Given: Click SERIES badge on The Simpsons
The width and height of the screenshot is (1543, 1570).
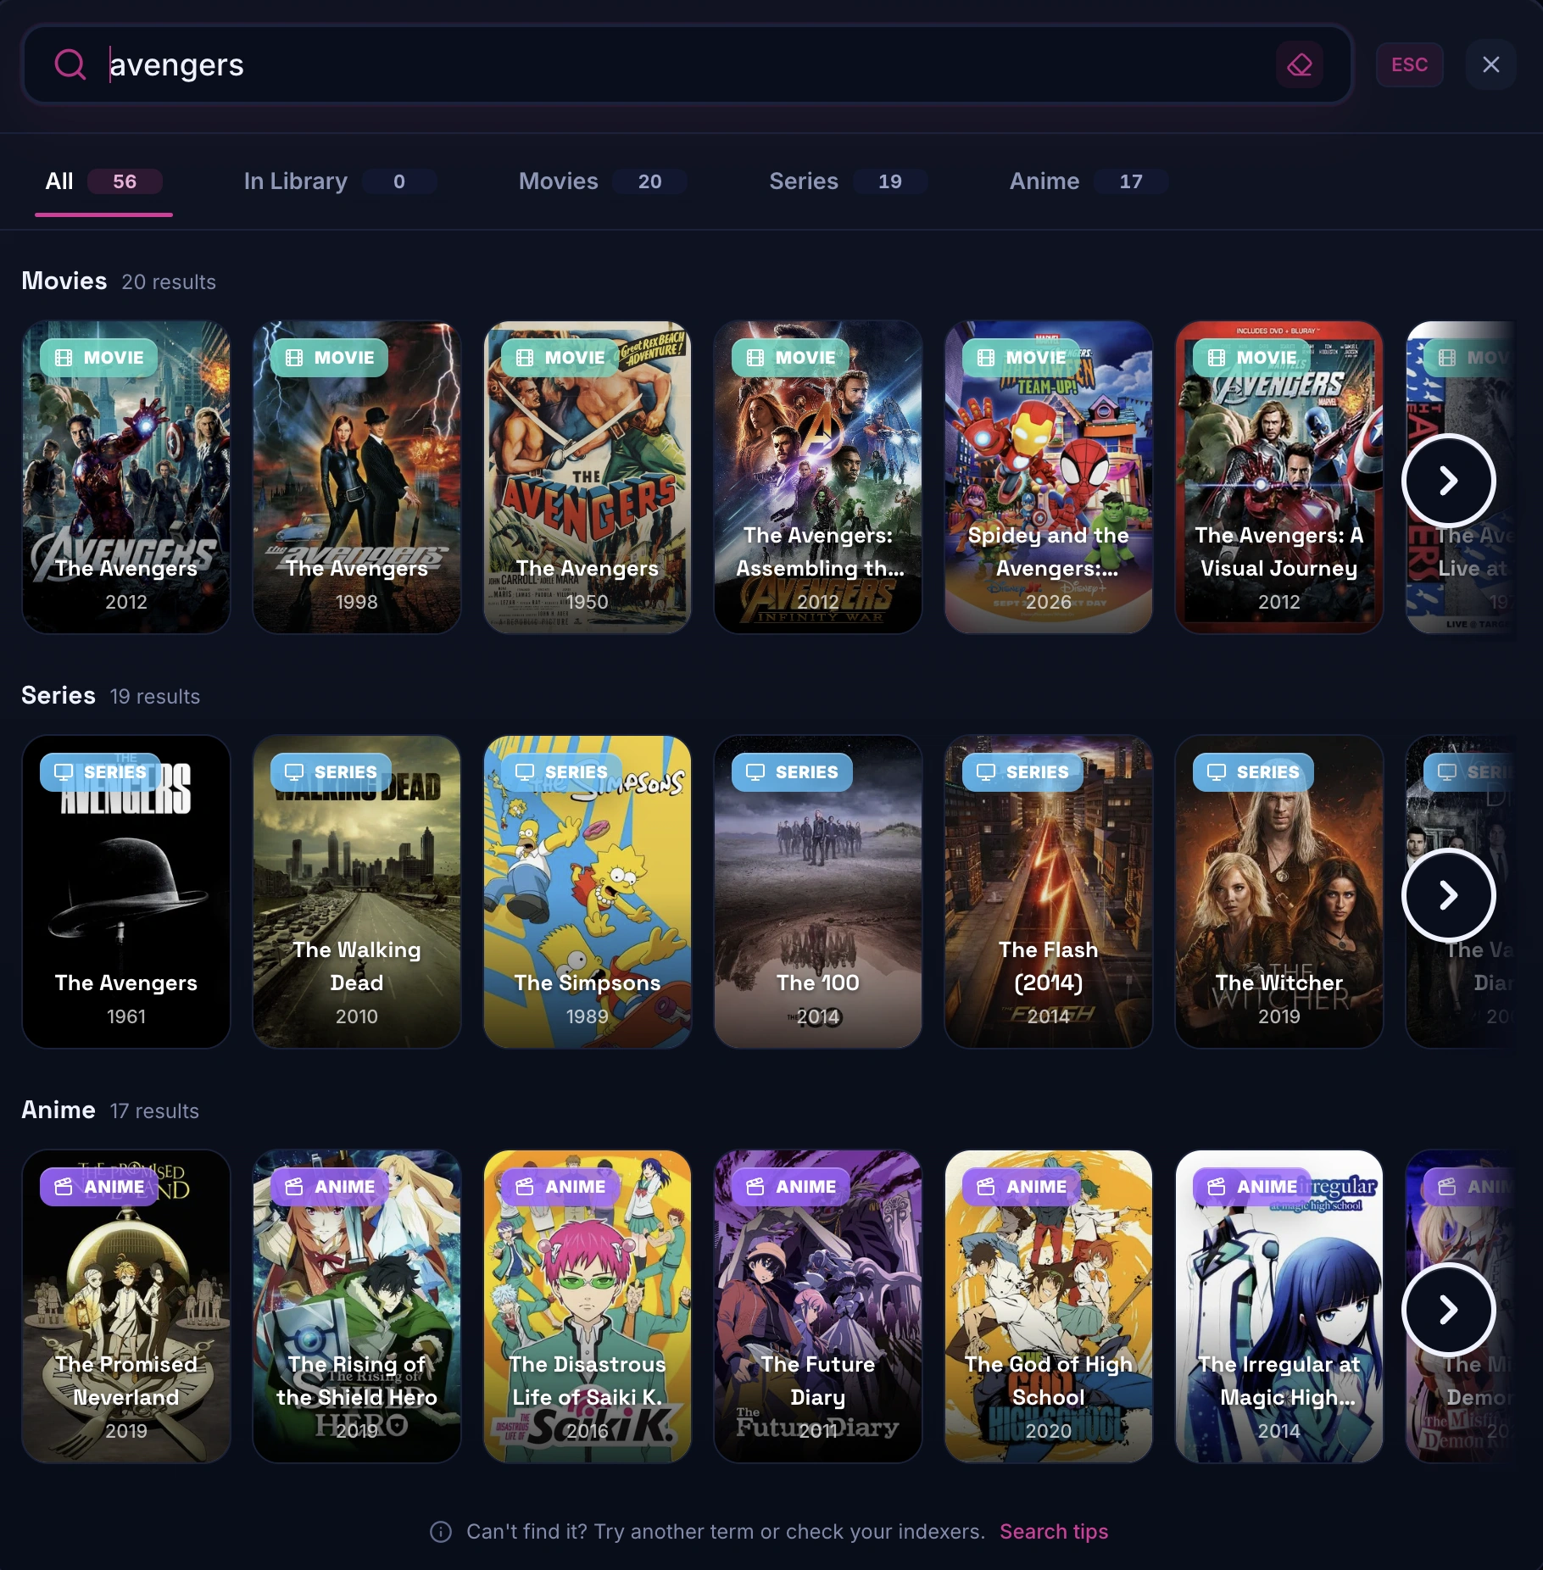Looking at the screenshot, I should pyautogui.click(x=561, y=772).
